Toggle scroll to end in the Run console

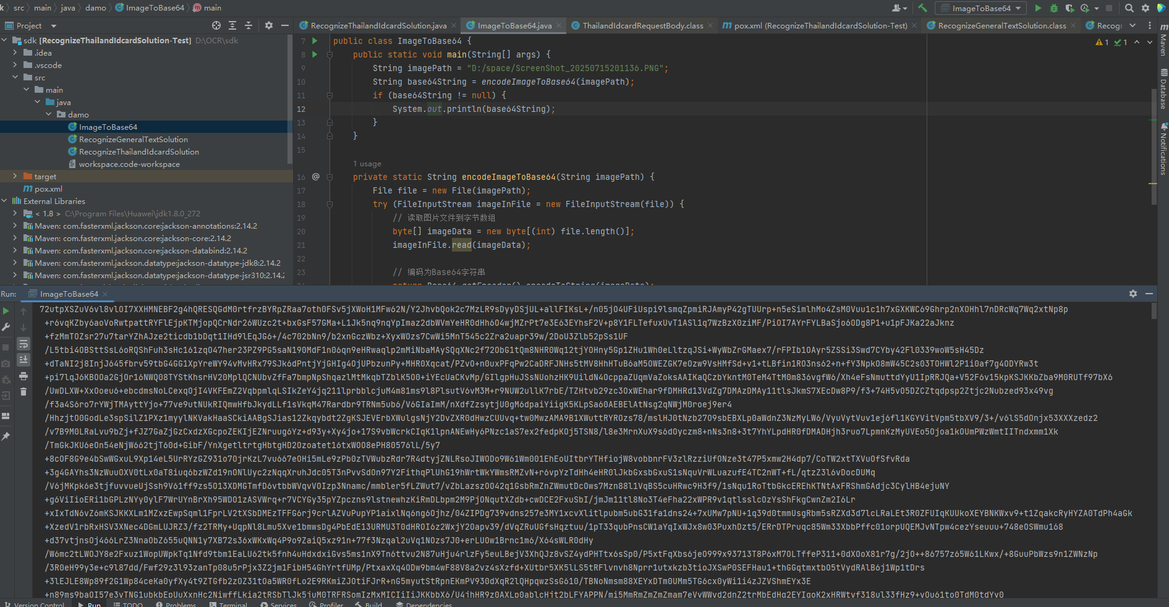click(x=23, y=360)
